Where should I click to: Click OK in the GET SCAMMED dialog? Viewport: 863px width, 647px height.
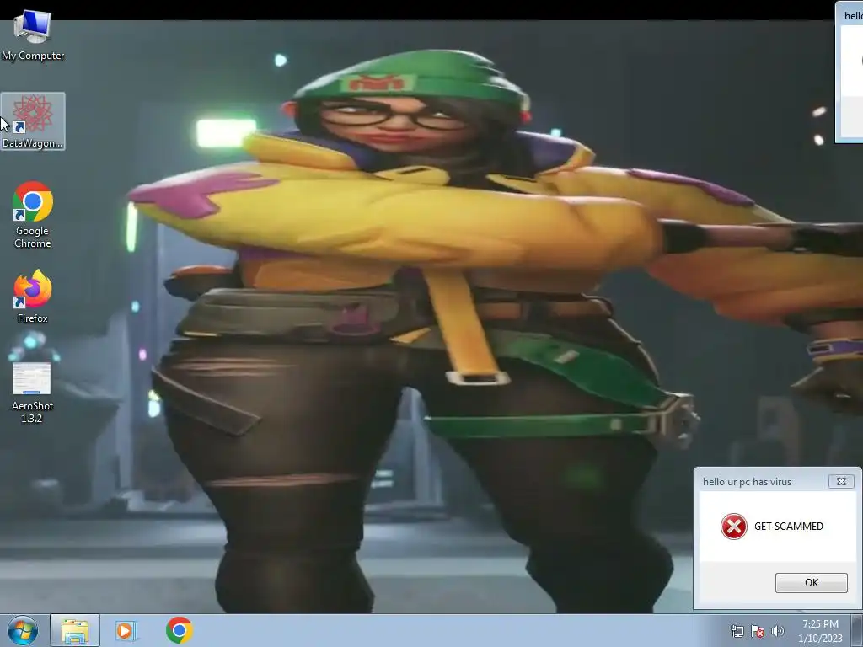coord(812,583)
